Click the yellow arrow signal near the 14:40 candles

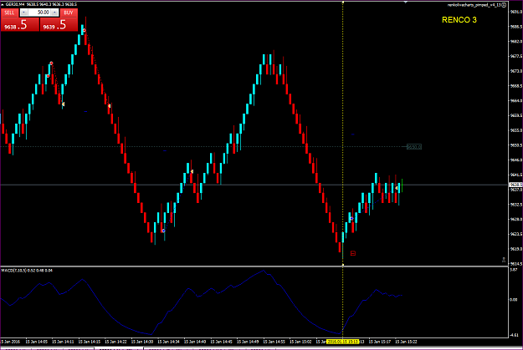point(192,171)
